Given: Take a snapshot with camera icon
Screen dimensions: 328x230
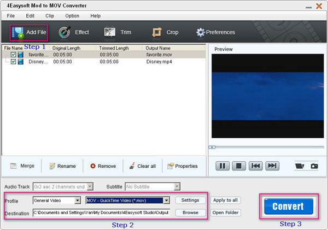Looking at the screenshot, I should tap(314, 166).
